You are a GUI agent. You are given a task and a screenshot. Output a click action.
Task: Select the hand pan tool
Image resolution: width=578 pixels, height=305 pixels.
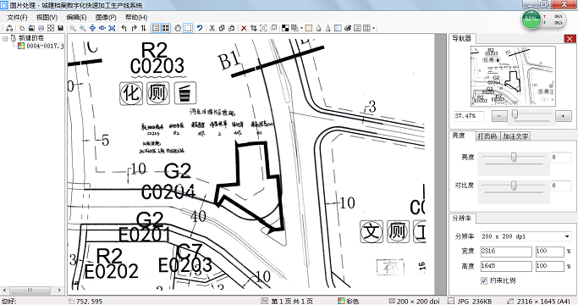[178, 28]
